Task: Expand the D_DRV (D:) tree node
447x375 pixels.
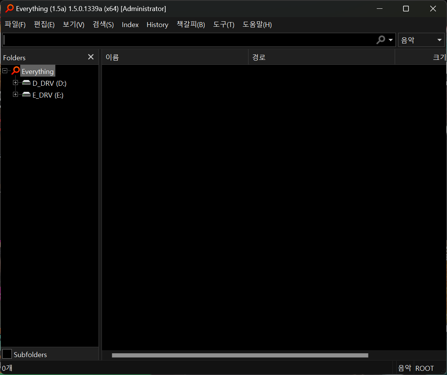Action: tap(15, 83)
